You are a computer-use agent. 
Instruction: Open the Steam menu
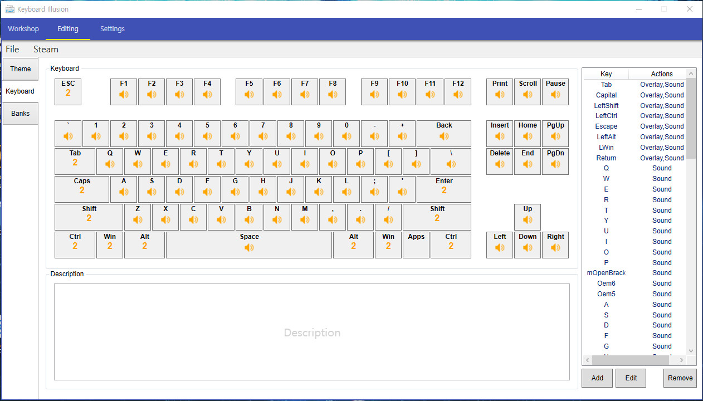(45, 49)
